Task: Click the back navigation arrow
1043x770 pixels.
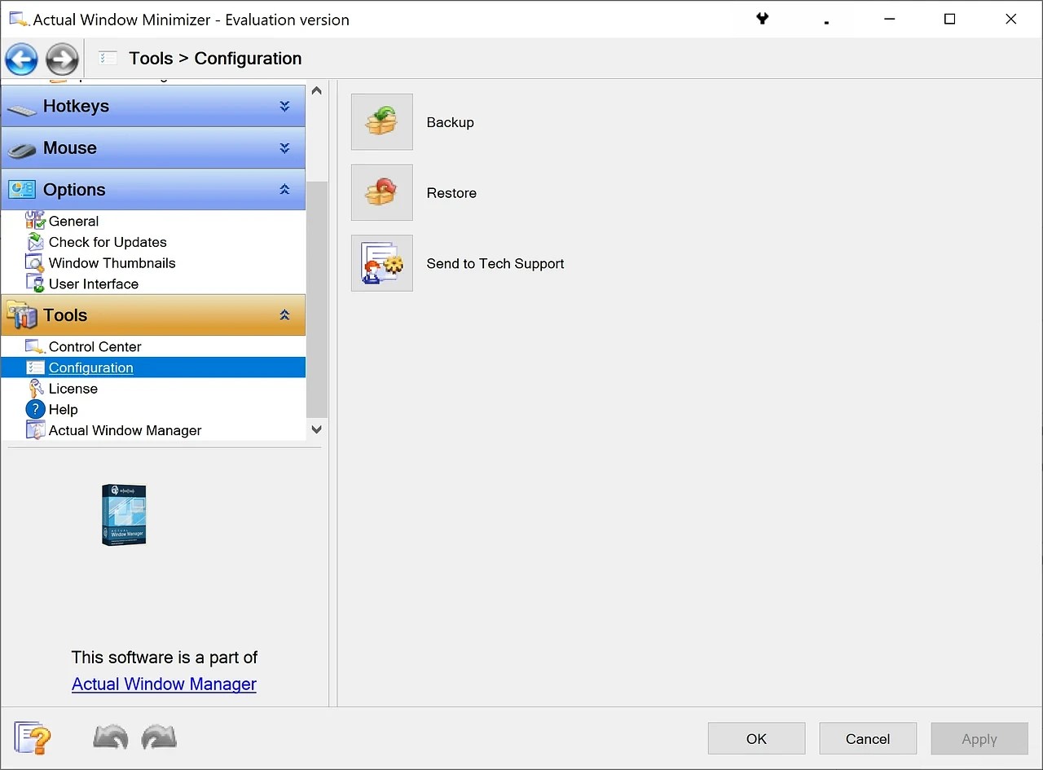Action: pyautogui.click(x=21, y=59)
